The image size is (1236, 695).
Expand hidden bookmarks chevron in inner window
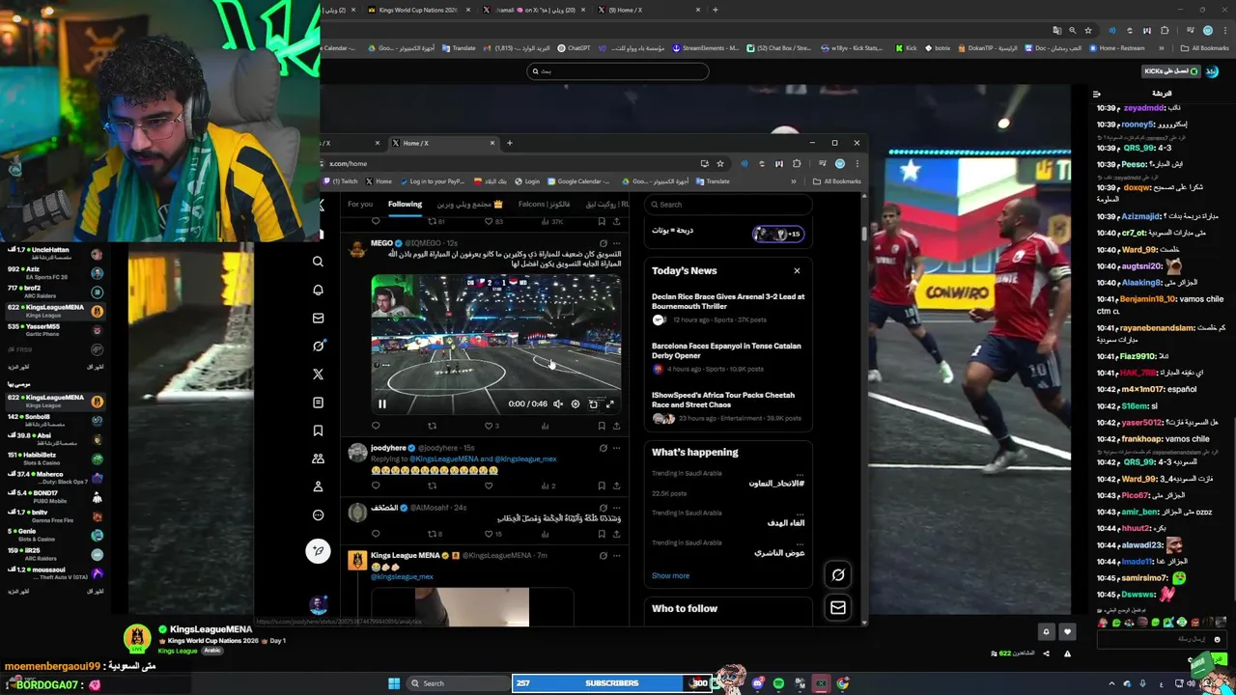[794, 181]
